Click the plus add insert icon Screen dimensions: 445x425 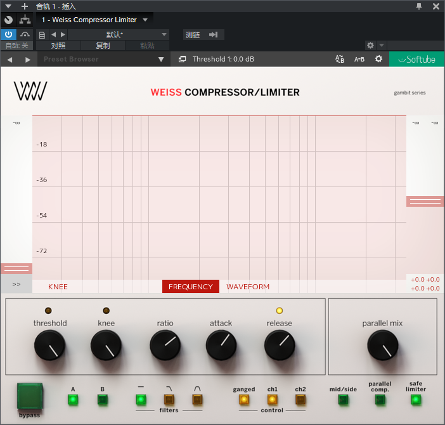[x=25, y=6]
